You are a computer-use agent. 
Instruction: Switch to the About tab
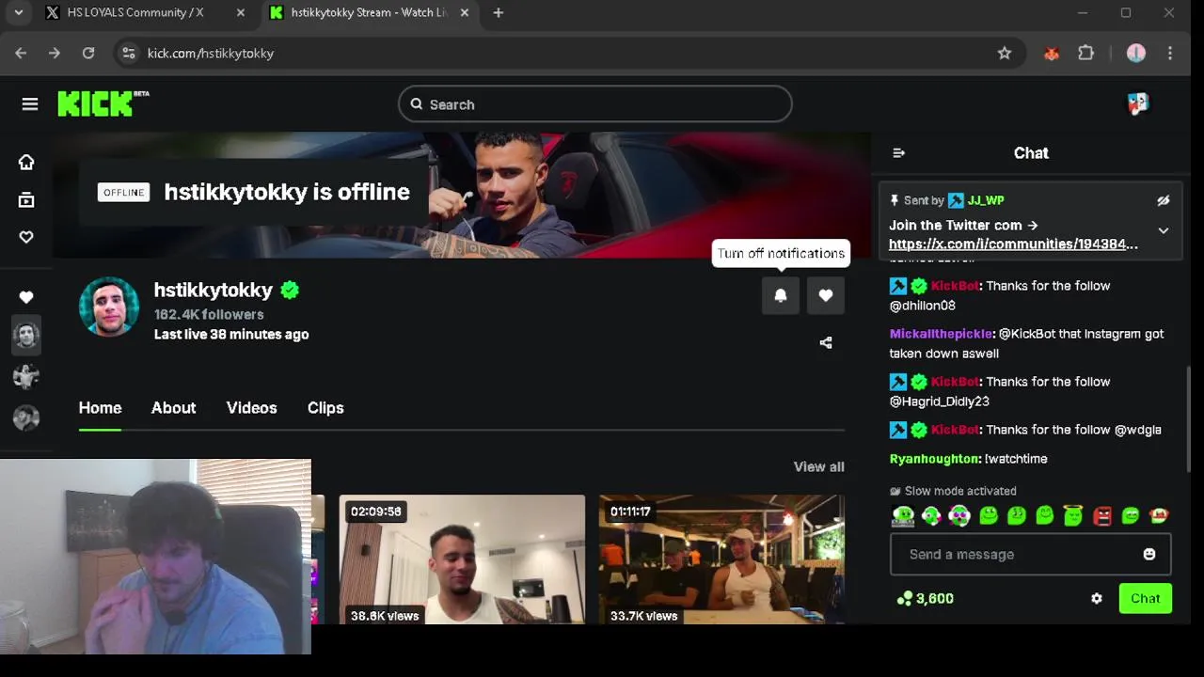174,408
